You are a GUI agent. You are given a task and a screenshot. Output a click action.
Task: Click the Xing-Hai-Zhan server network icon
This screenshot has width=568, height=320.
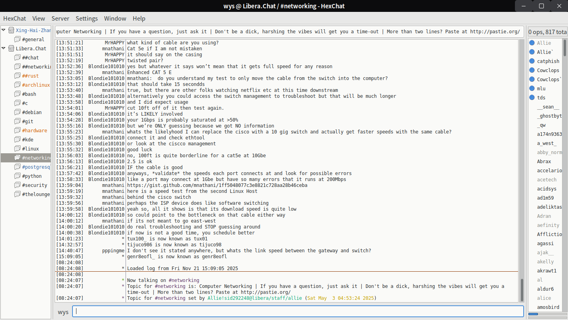click(x=11, y=30)
